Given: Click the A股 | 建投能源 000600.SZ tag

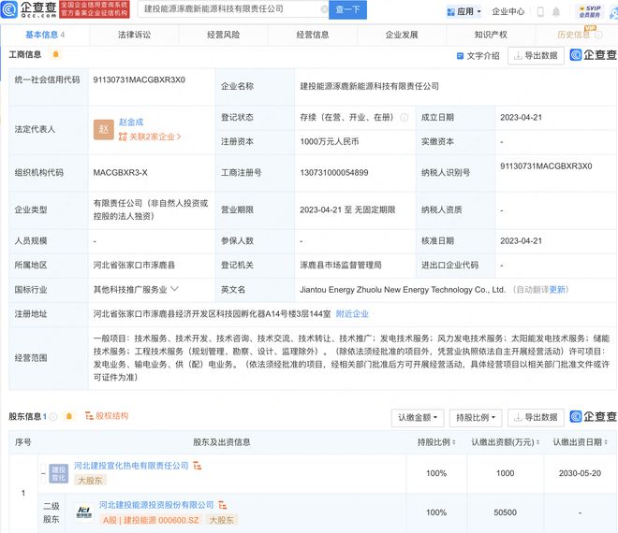Looking at the screenshot, I should point(151,520).
